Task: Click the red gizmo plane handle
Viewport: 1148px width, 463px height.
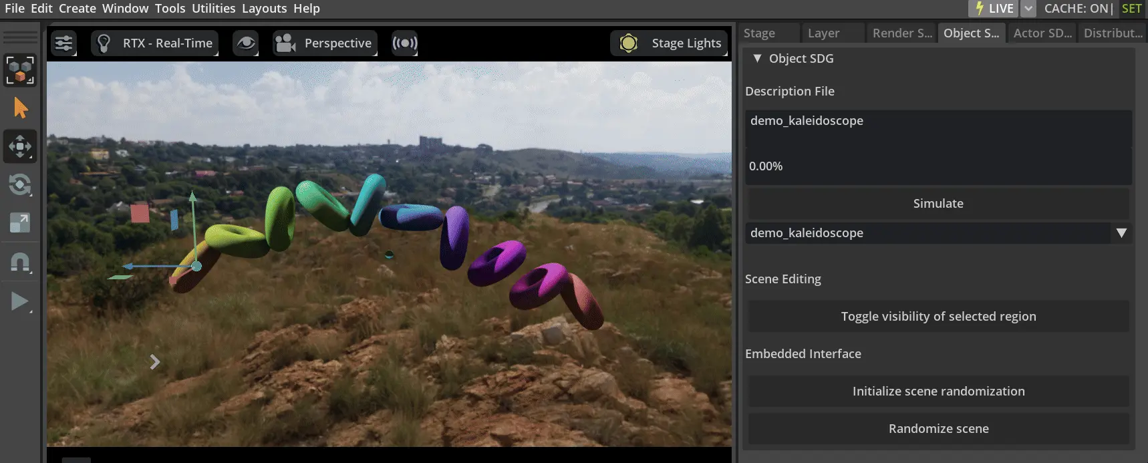Action: click(140, 214)
